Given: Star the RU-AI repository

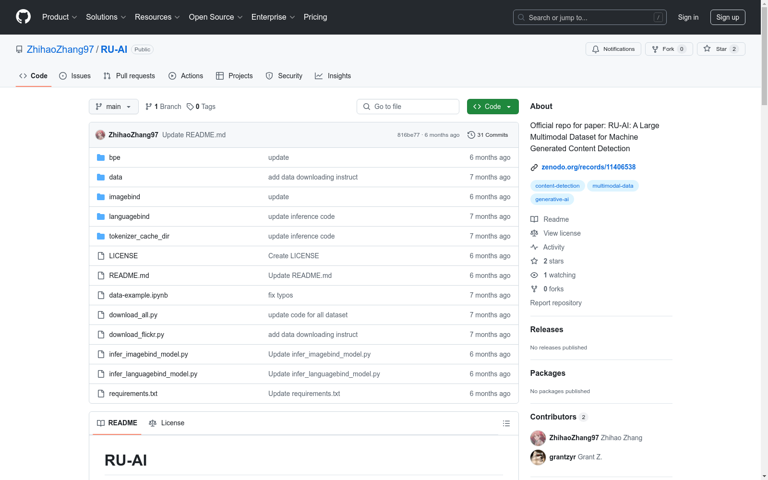Looking at the screenshot, I should click(x=720, y=49).
